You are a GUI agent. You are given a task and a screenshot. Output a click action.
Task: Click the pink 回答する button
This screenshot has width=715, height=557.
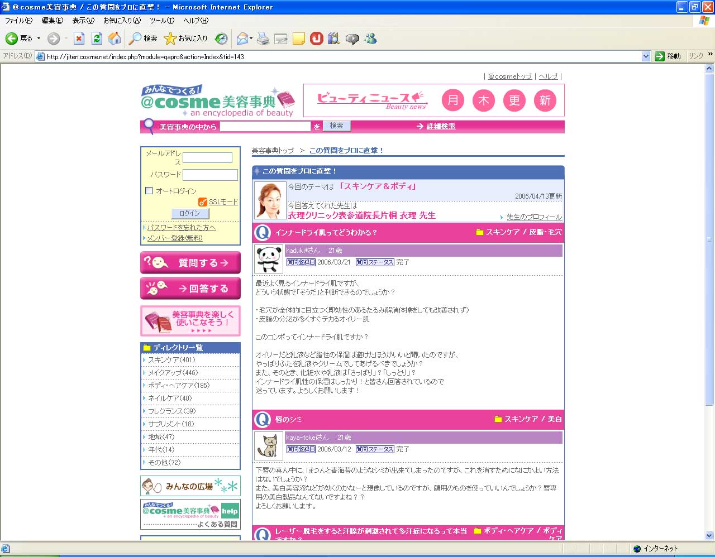[x=190, y=289]
